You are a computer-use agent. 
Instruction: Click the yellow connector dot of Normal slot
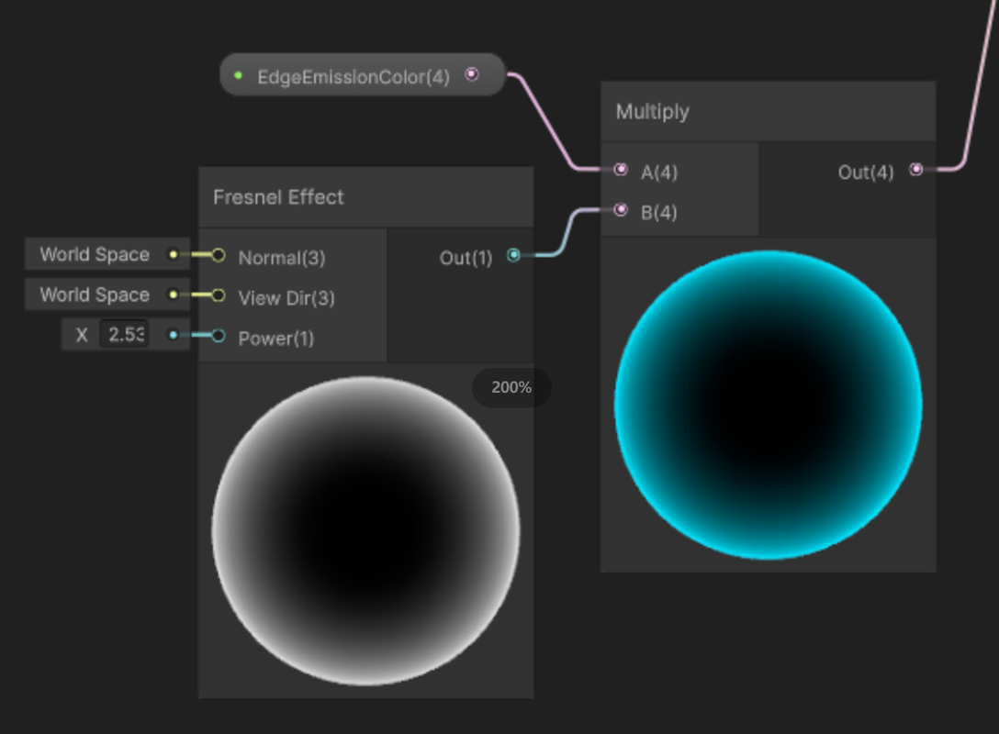click(x=173, y=255)
